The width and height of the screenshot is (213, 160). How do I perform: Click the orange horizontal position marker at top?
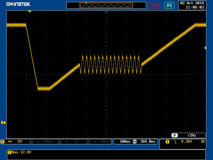[30, 11]
